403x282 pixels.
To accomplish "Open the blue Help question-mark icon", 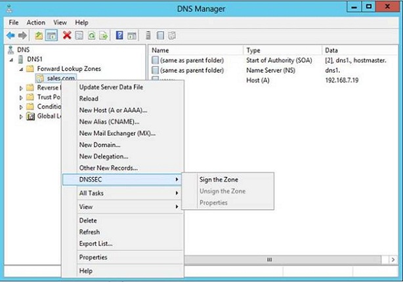I will click(119, 35).
